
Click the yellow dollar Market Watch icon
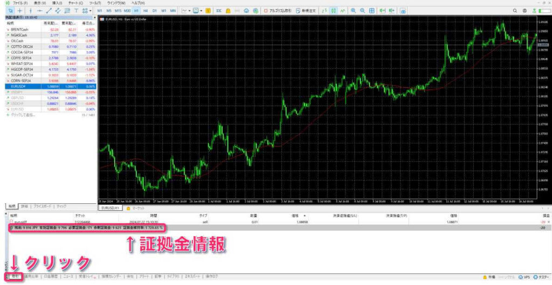(208, 11)
